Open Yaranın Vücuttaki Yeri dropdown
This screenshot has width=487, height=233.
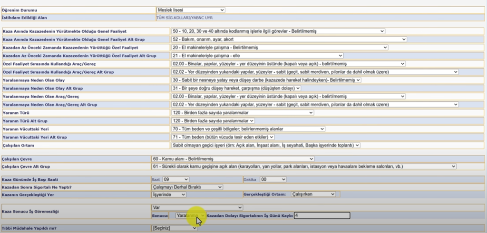click(x=248, y=129)
